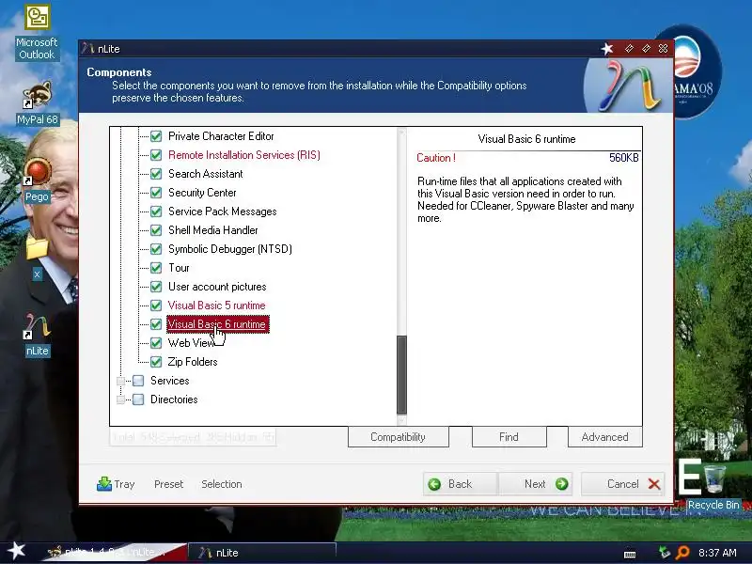This screenshot has width=752, height=564.
Task: Click the star icon in nLite title bar
Action: click(x=607, y=49)
